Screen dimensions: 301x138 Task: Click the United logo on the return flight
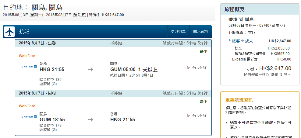29,117
